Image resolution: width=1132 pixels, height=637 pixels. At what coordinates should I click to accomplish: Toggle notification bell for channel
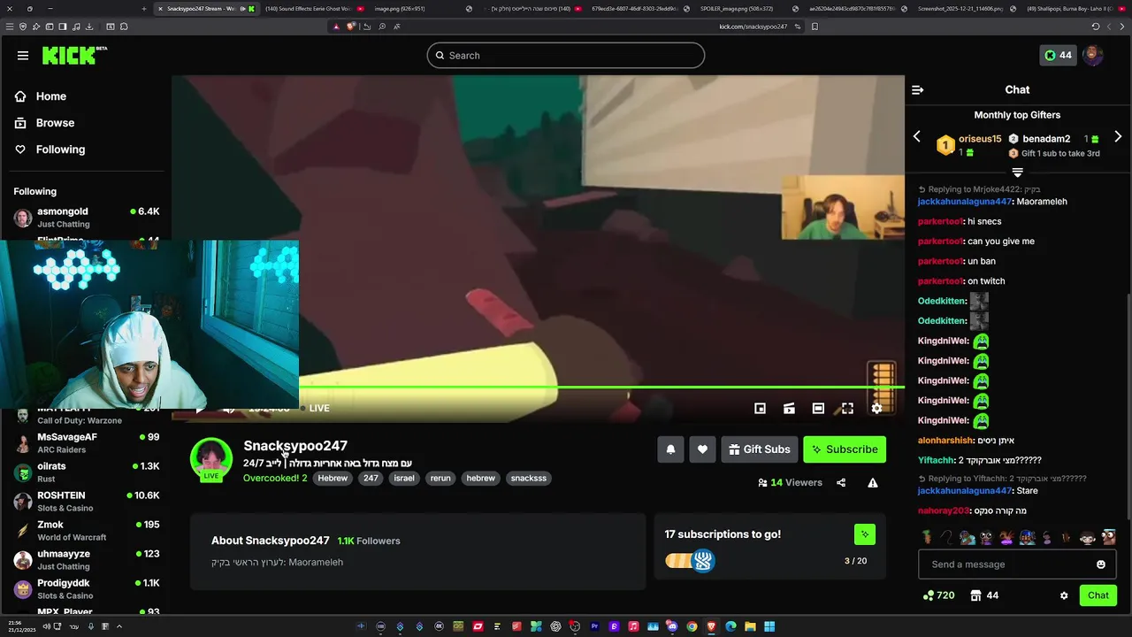tap(670, 449)
